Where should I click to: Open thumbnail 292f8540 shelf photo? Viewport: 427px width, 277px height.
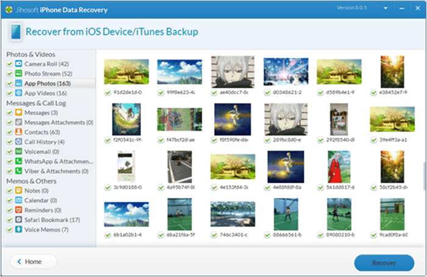(x=339, y=119)
